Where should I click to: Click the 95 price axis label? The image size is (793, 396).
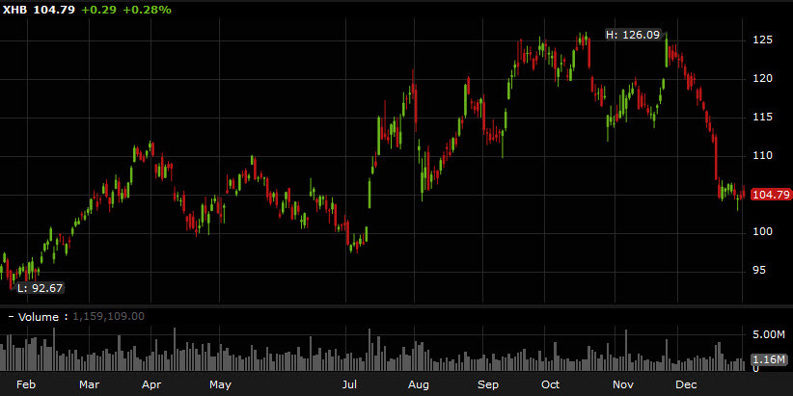759,271
